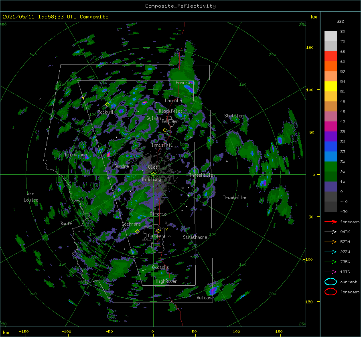This screenshot has height=337, width=361.
Task: Click the Blackfalds map label
Action: 170,111
